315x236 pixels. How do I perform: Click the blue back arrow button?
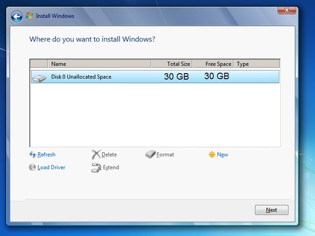[x=16, y=16]
